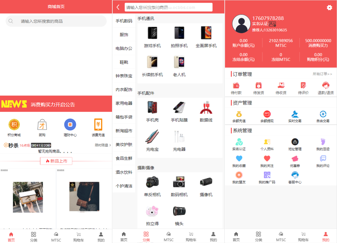Select 单反相机 DSLR camera category
The height and width of the screenshot is (243, 337).
(152, 186)
